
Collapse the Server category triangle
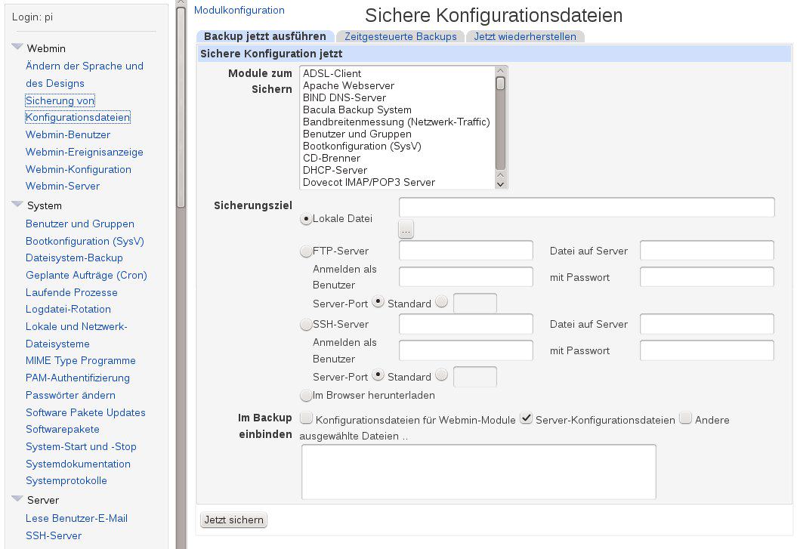click(x=17, y=499)
